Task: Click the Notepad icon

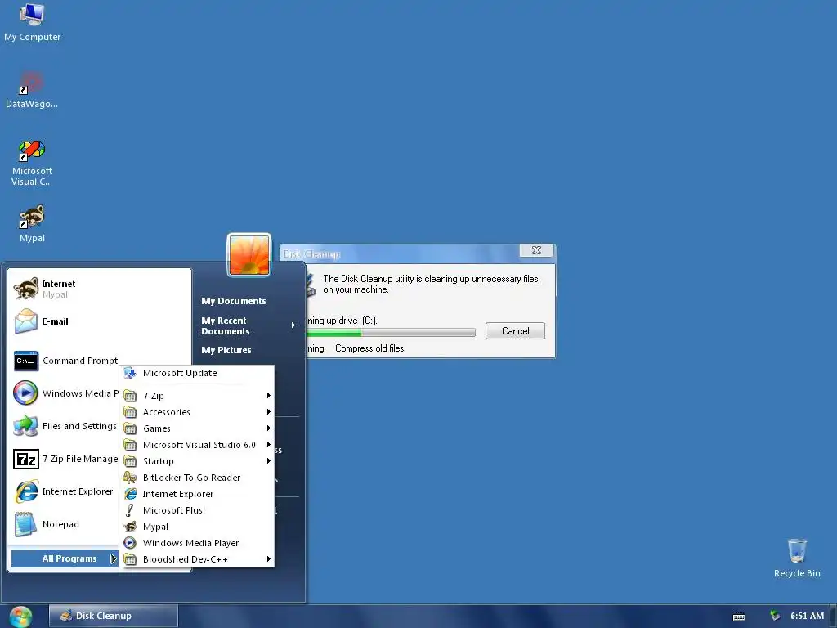Action: click(x=25, y=524)
